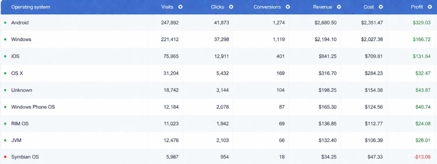
Task: Select the Android row name
Action: click(20, 23)
